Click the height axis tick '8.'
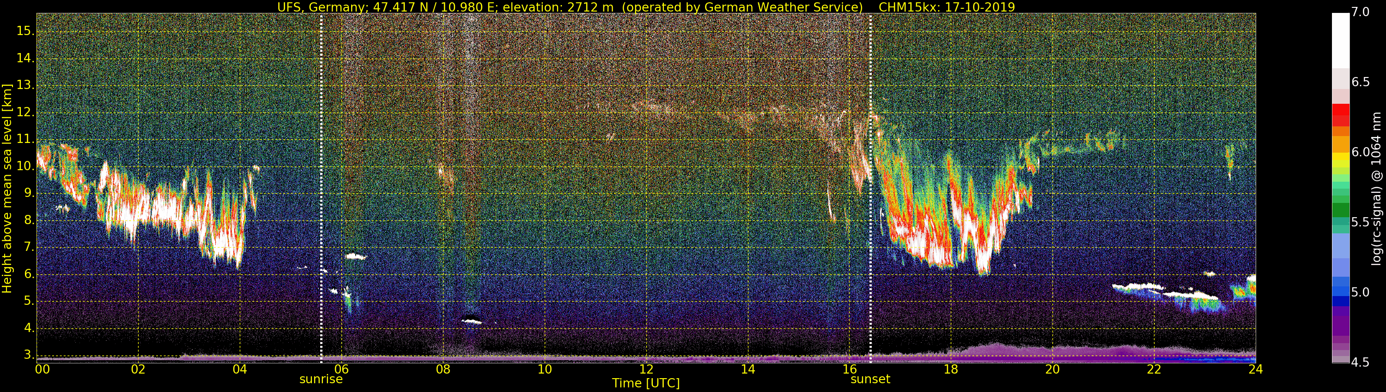Image resolution: width=1386 pixels, height=392 pixels. (29, 220)
